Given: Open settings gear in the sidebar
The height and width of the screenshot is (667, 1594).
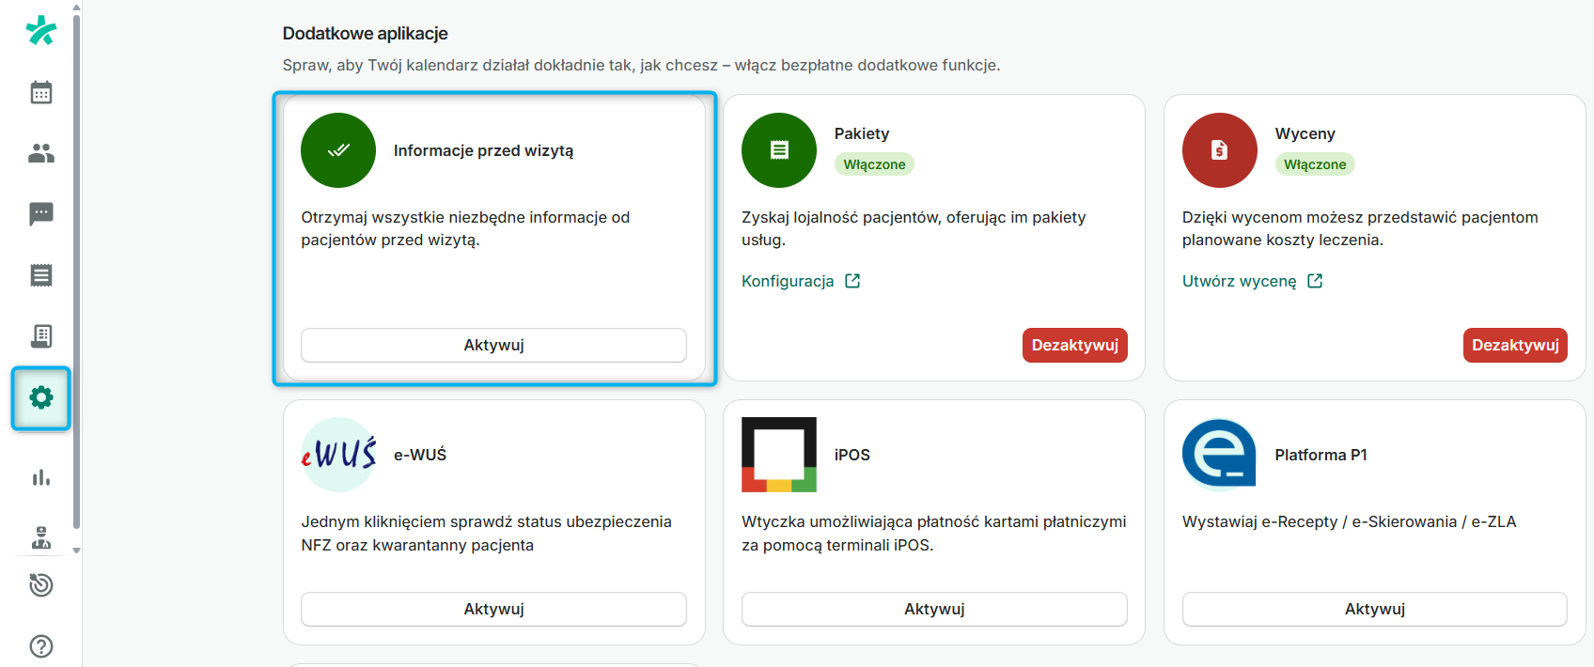Looking at the screenshot, I should tap(41, 397).
